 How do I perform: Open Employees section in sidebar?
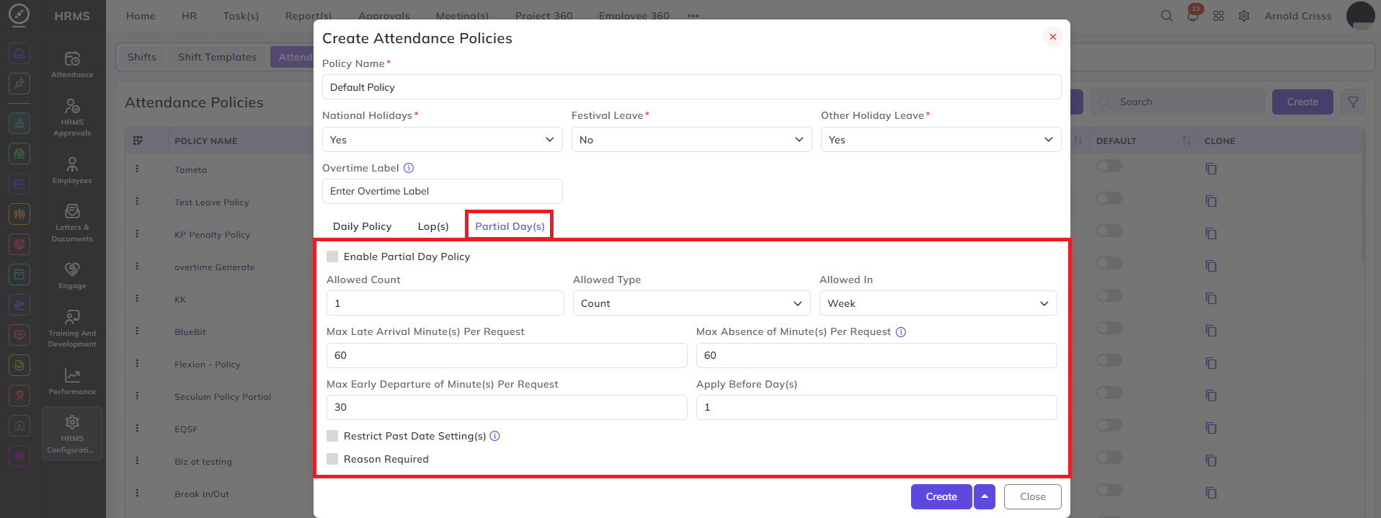72,171
